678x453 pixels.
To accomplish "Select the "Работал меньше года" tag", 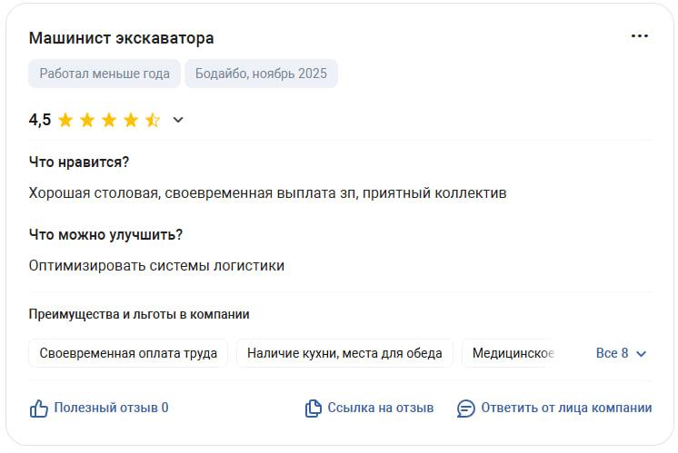I will (105, 74).
